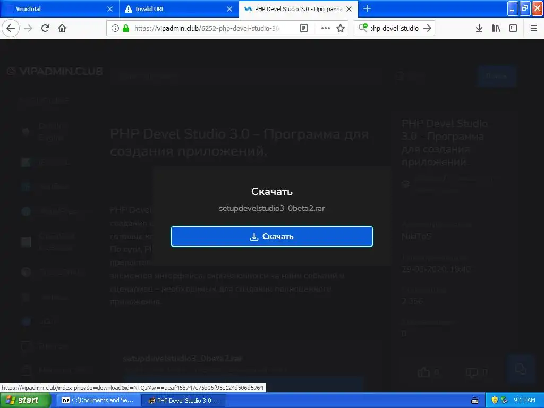The width and height of the screenshot is (544, 408).
Task: Close the PHP Devel Studio tab
Action: [x=349, y=9]
